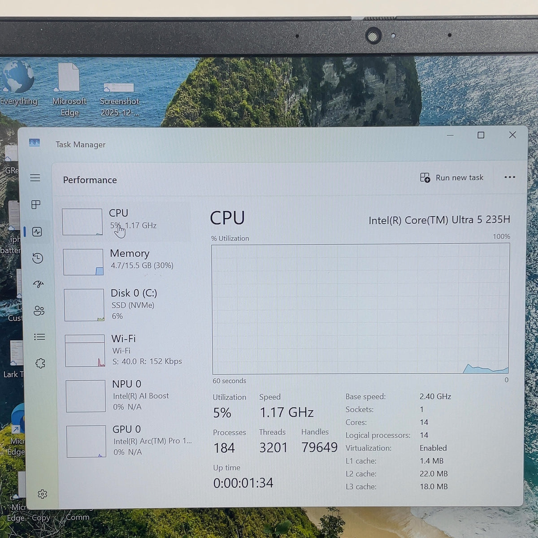Open the Details page list icon
538x538 pixels.
tap(39, 337)
